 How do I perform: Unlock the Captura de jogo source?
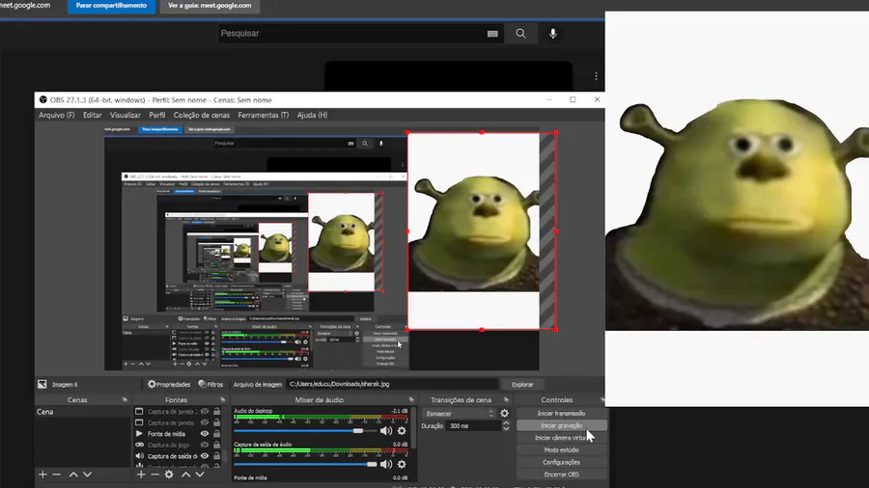216,445
